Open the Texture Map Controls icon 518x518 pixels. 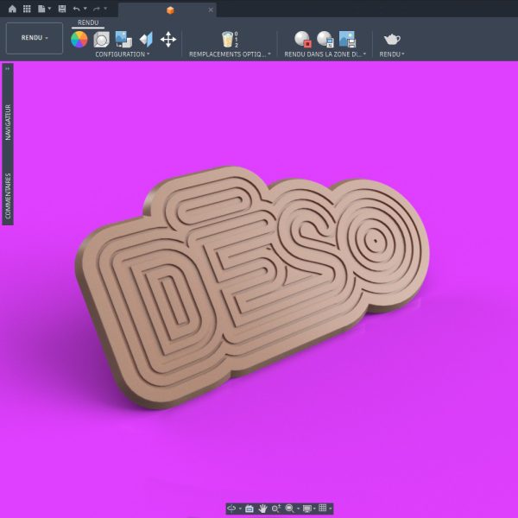click(146, 40)
